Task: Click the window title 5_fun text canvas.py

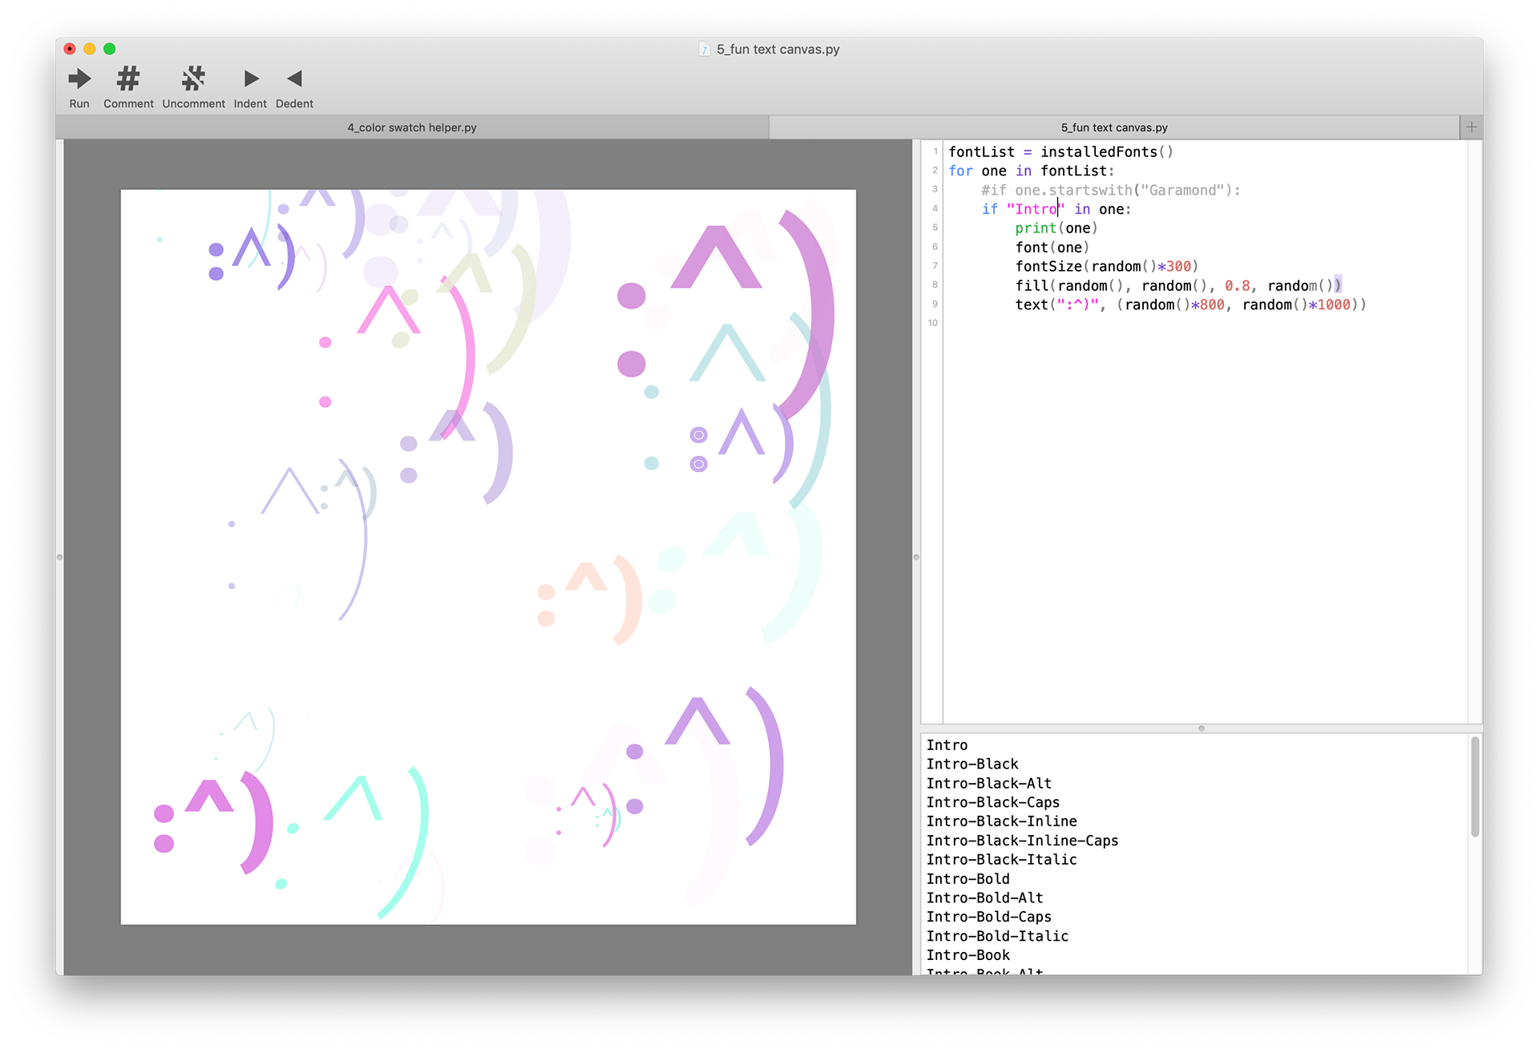Action: point(778,50)
